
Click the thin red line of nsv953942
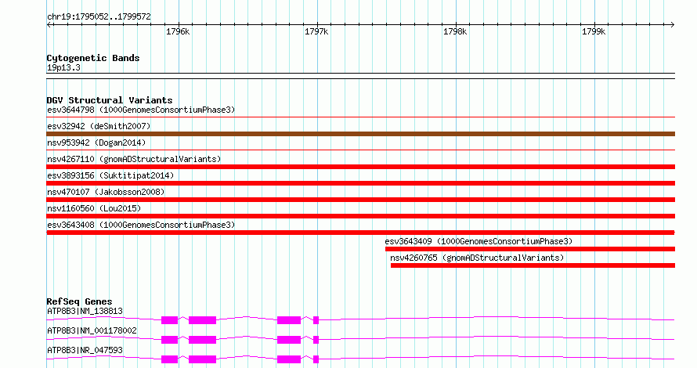click(x=360, y=150)
